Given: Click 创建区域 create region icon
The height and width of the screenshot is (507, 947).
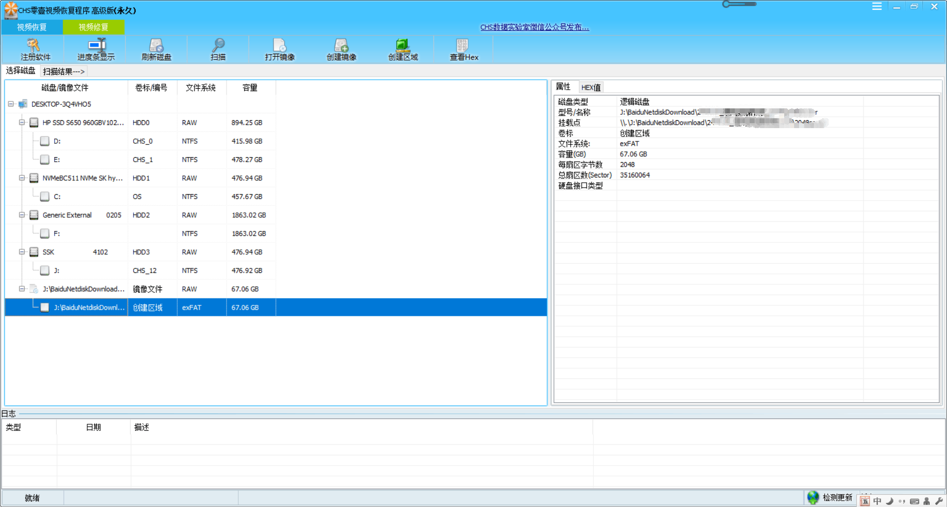Looking at the screenshot, I should [403, 45].
